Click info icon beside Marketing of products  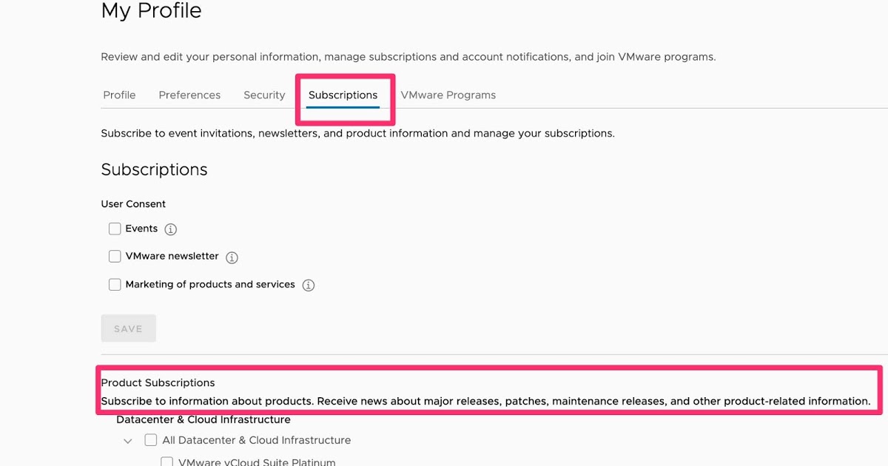click(x=309, y=286)
